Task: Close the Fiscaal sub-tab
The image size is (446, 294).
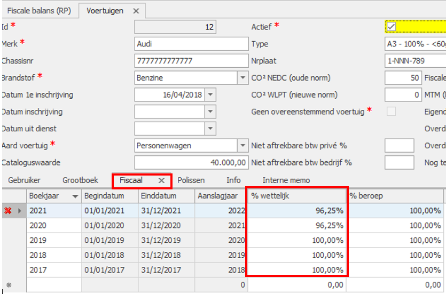Action: [161, 181]
